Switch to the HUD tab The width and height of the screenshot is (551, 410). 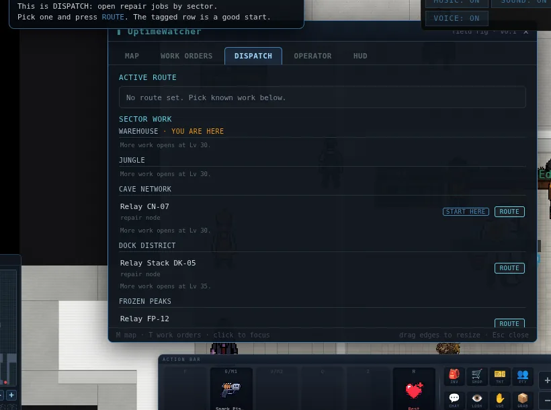pos(360,56)
